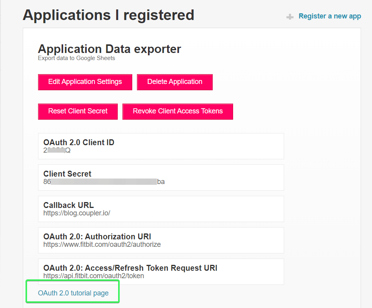Viewport: 372px width, 308px height.
Task: Click the Applications I registered page title
Action: (108, 15)
